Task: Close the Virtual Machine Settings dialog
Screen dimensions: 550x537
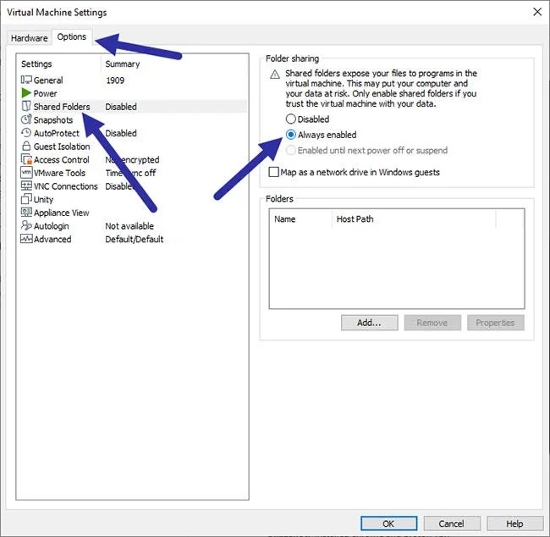Action: click(537, 12)
